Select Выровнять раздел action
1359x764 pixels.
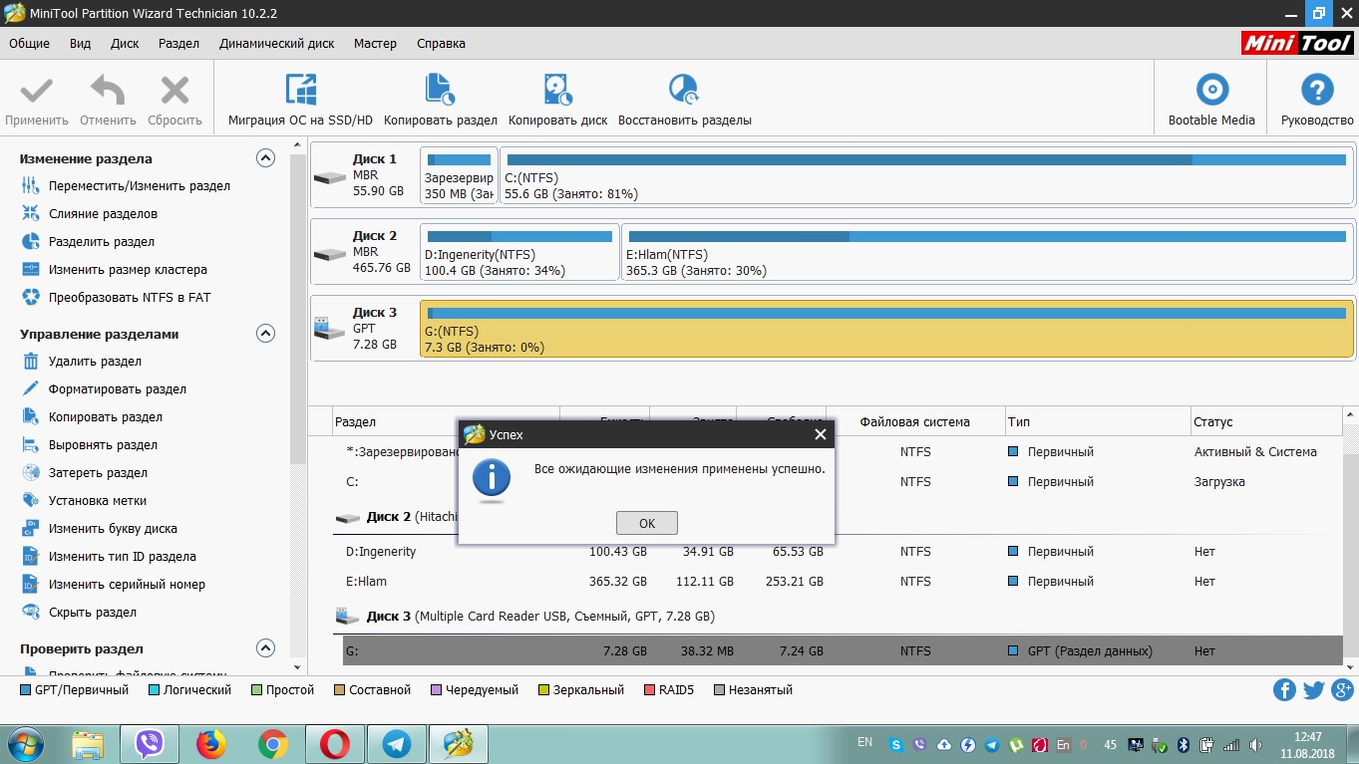pos(103,445)
